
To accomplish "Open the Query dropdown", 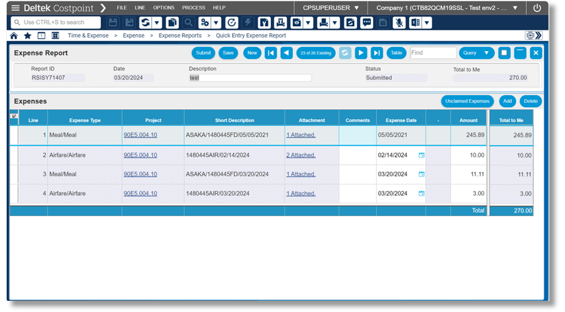I will pyautogui.click(x=477, y=53).
